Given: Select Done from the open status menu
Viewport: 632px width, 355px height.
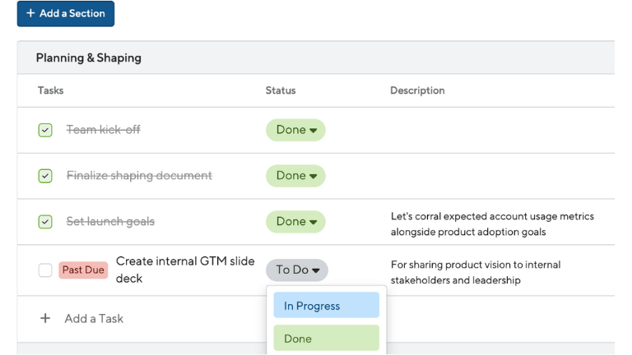Looking at the screenshot, I should pyautogui.click(x=327, y=338).
